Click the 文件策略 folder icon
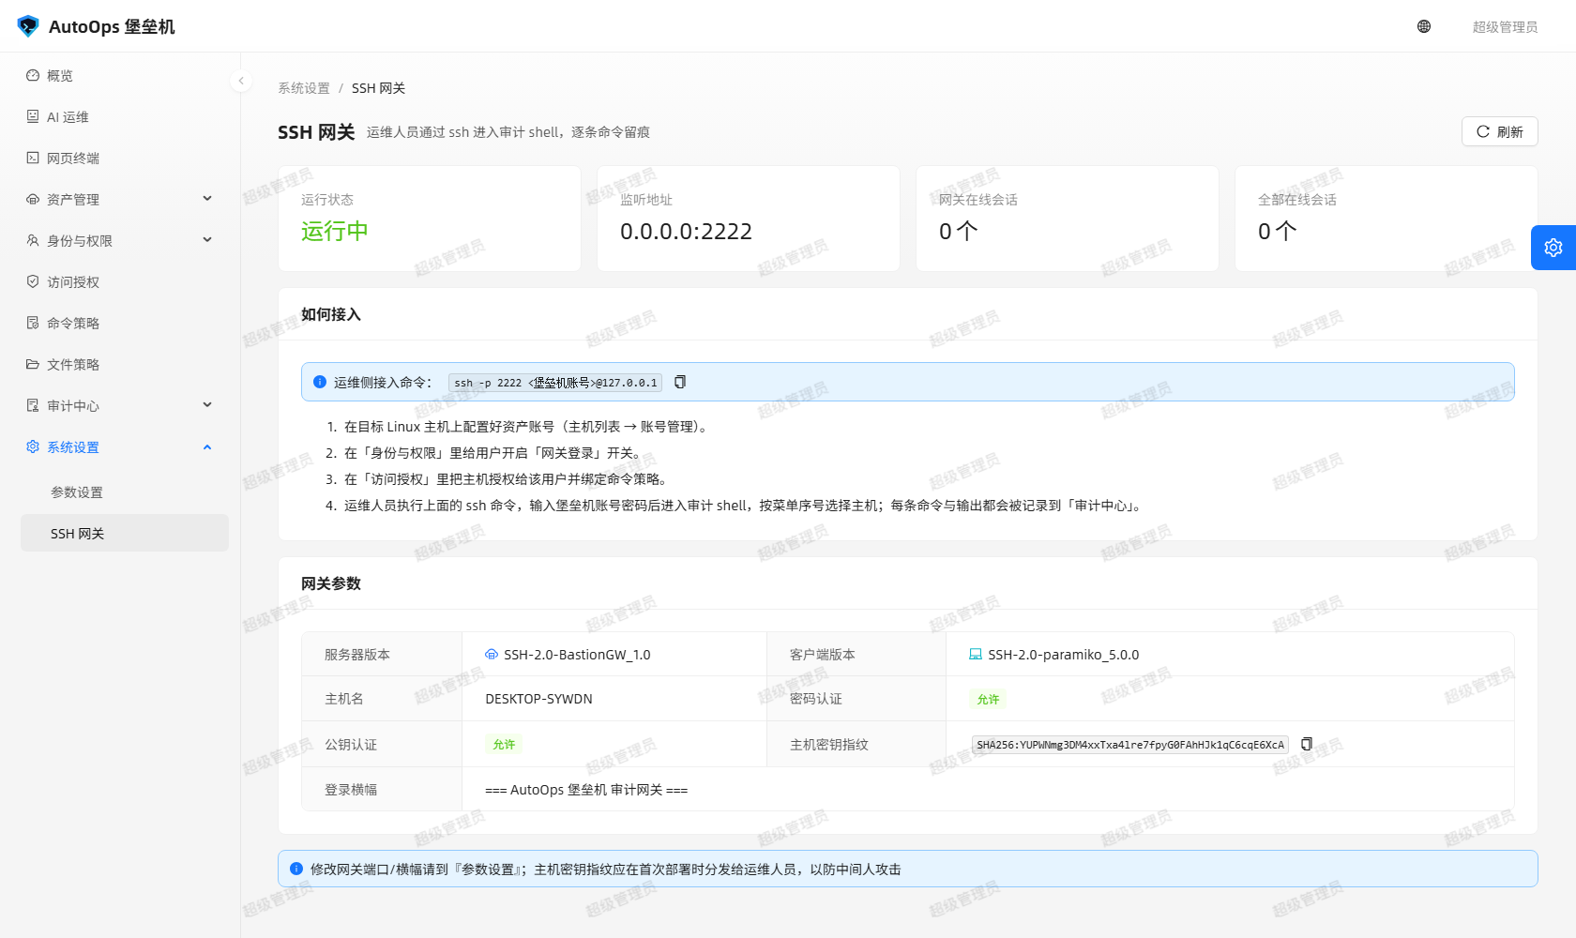Image resolution: width=1576 pixels, height=938 pixels. coord(33,364)
